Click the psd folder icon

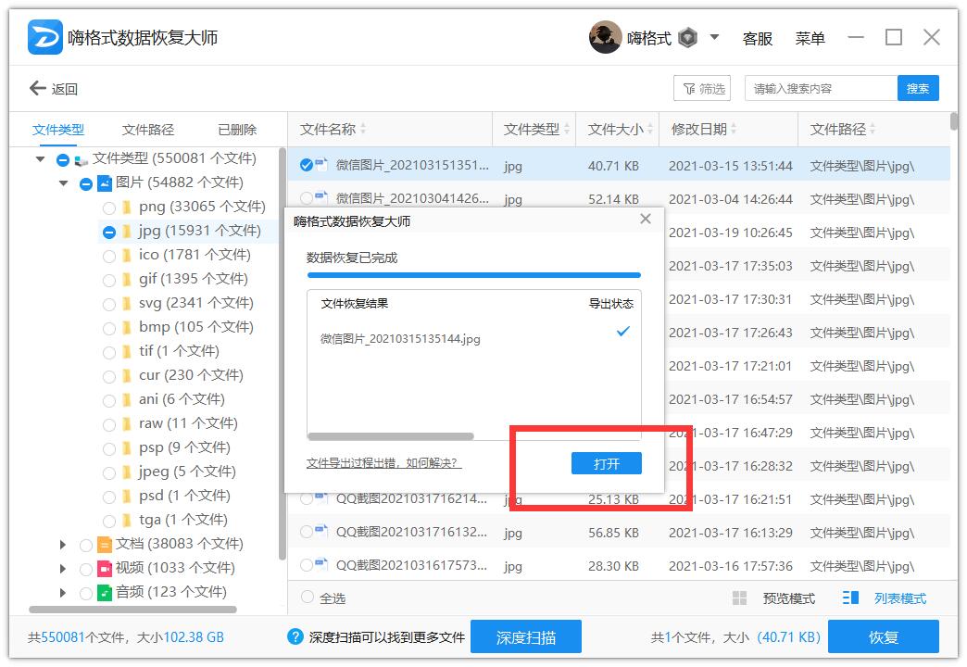tap(126, 496)
